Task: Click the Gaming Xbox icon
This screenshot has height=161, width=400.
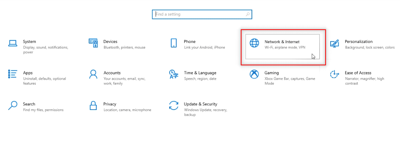Action: (254, 74)
